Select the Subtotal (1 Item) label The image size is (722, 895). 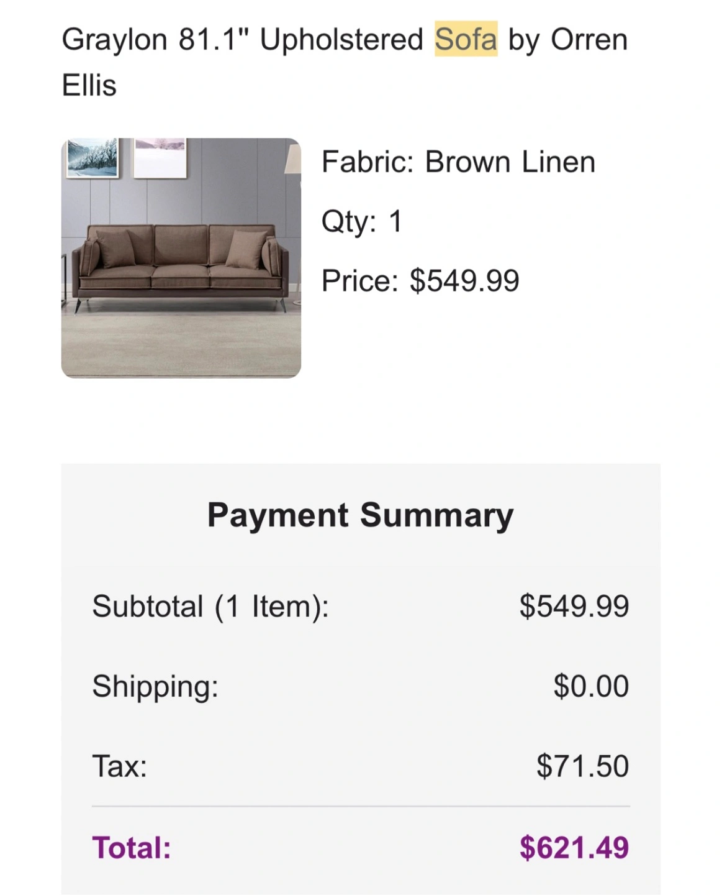pyautogui.click(x=210, y=606)
